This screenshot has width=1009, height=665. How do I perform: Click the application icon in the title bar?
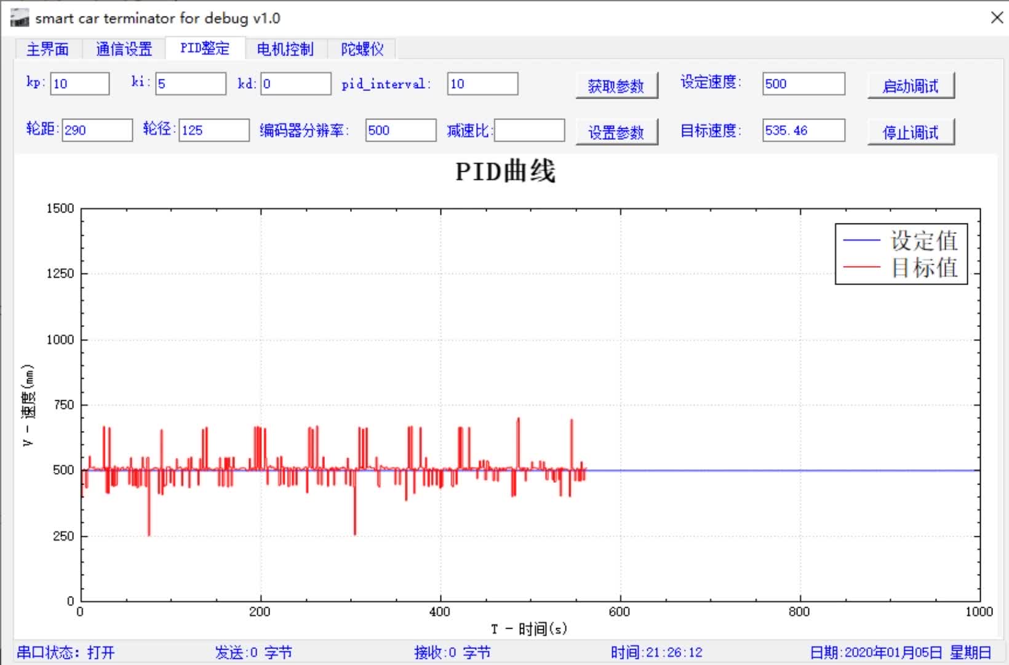click(x=19, y=17)
